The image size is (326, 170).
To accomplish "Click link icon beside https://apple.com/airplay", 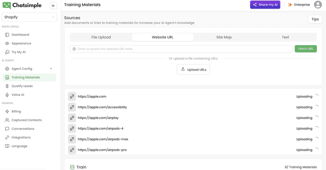I will pyautogui.click(x=72, y=118).
